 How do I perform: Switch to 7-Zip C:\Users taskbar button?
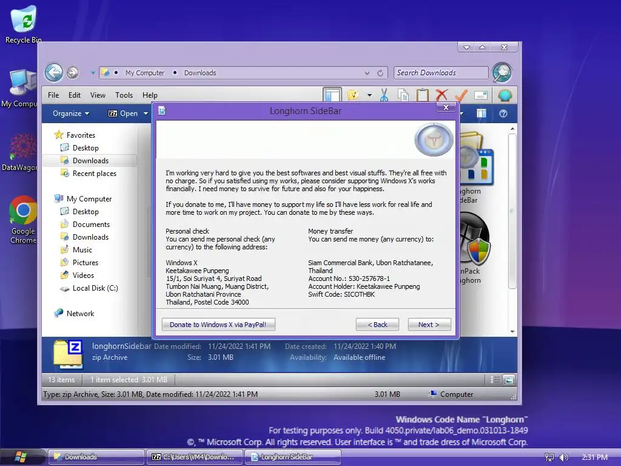click(195, 457)
